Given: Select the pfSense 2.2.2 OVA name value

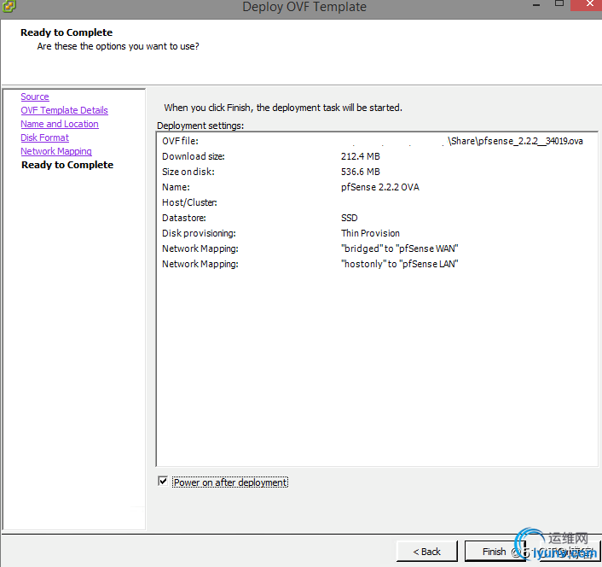Looking at the screenshot, I should pyautogui.click(x=380, y=187).
